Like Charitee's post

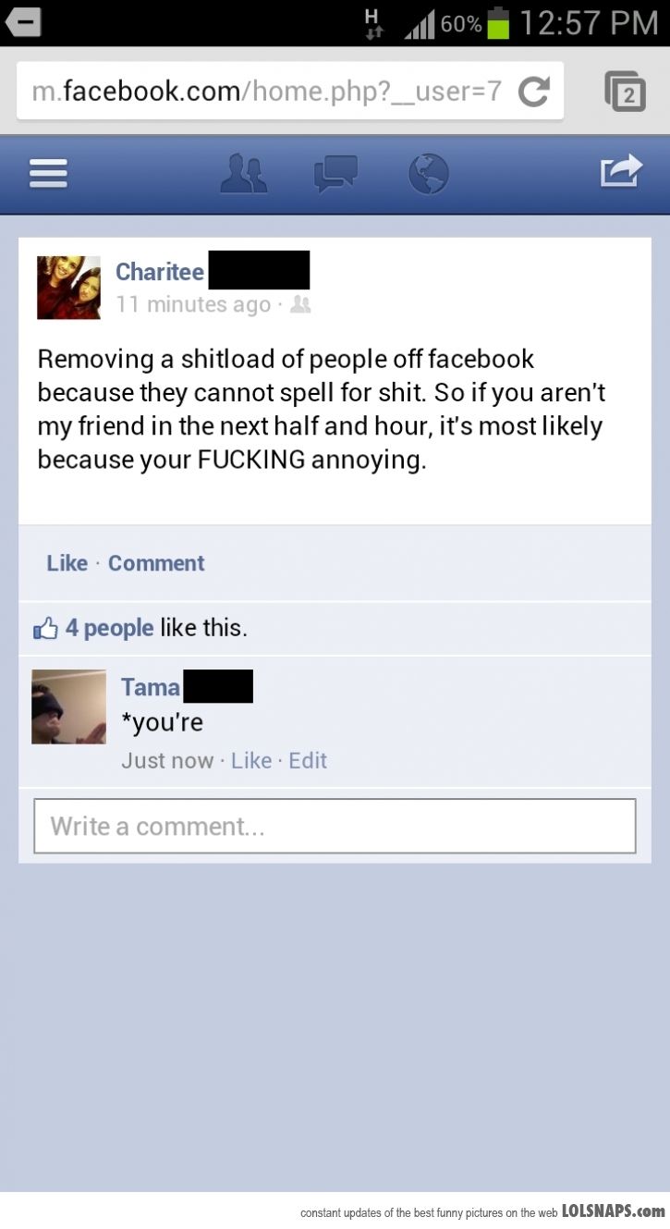click(x=67, y=563)
